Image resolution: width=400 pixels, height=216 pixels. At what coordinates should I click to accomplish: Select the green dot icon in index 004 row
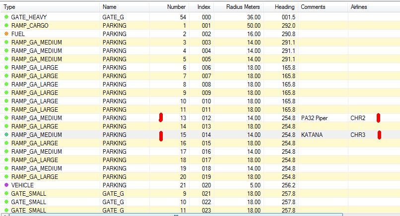(x=6, y=50)
